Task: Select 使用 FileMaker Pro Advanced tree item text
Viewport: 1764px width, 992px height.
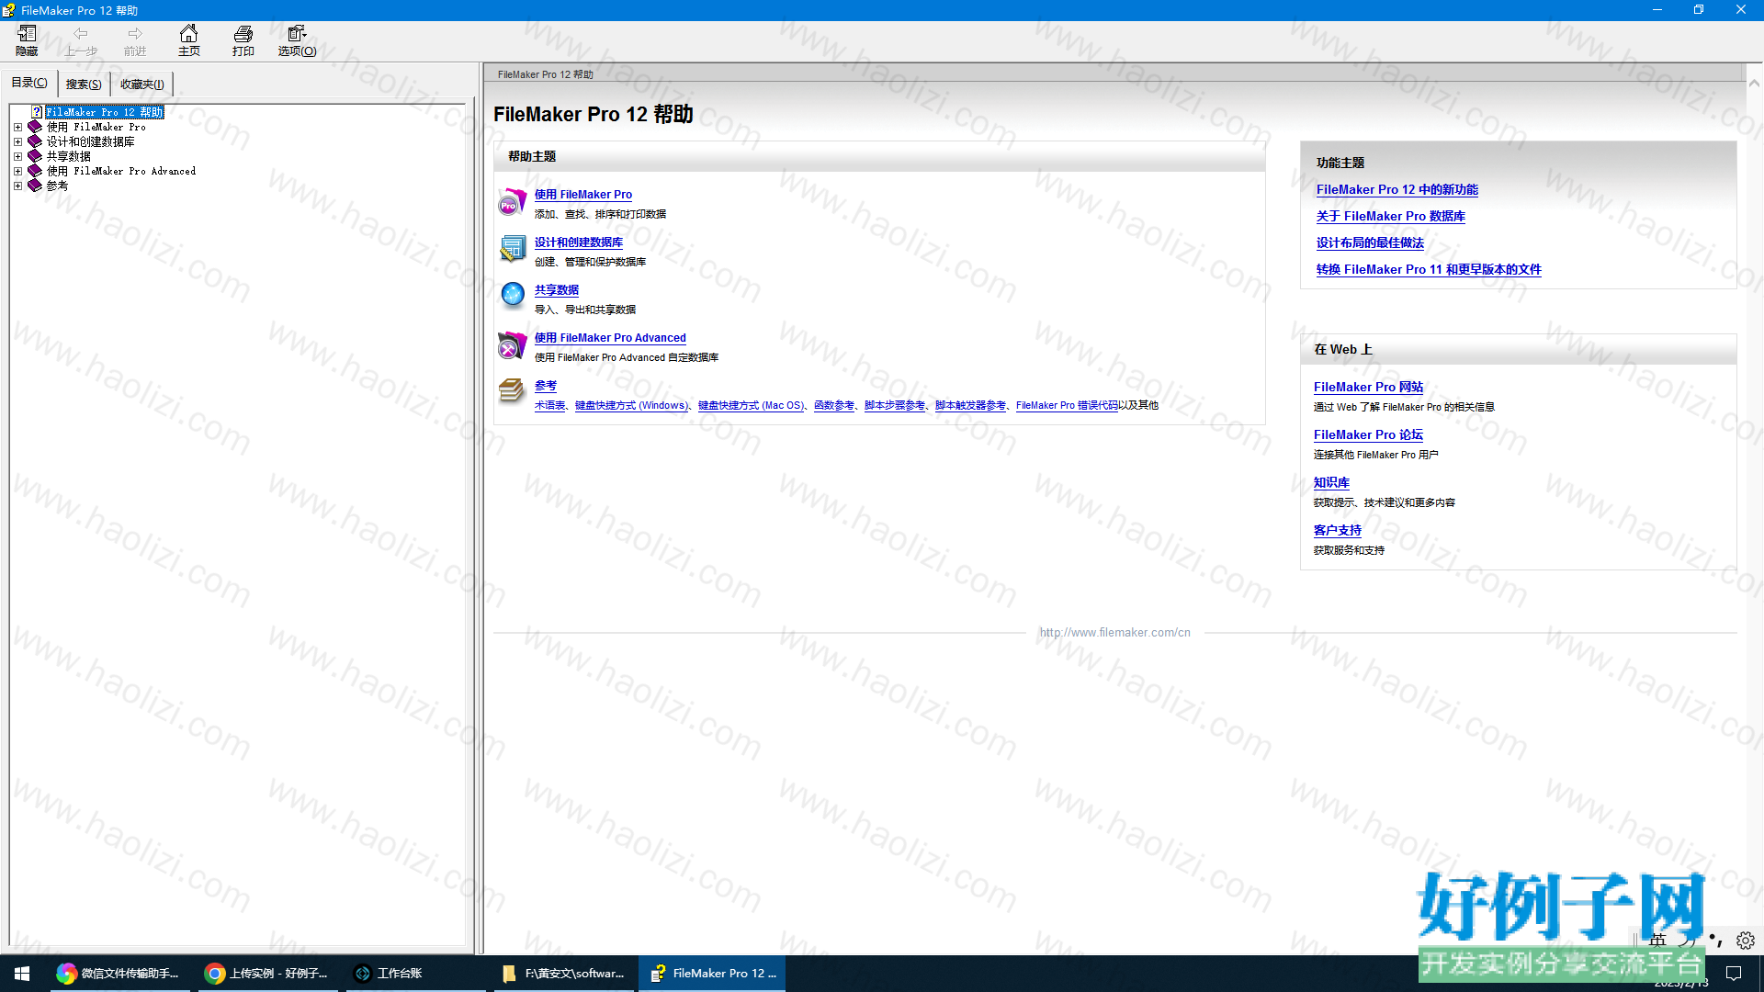Action: (x=121, y=171)
